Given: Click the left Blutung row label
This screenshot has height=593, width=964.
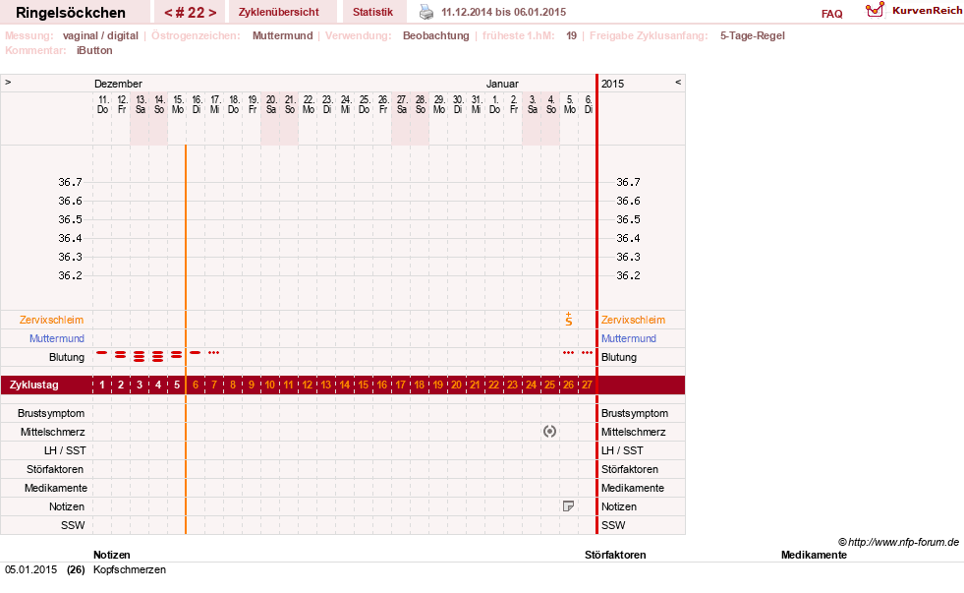Looking at the screenshot, I should 67,357.
